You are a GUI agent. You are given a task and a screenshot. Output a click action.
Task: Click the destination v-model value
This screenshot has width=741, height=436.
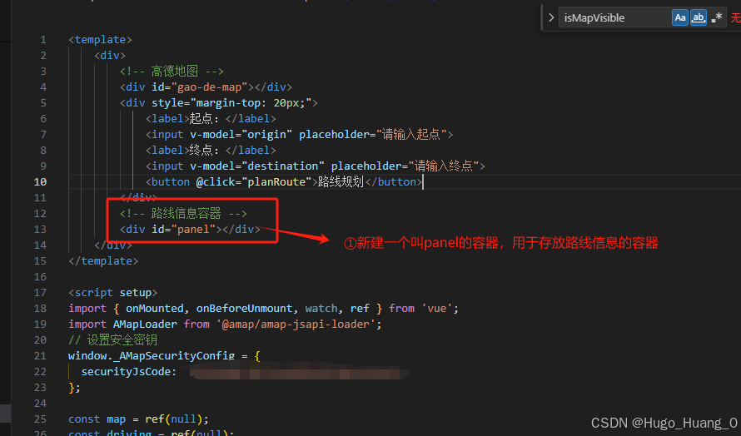pyautogui.click(x=283, y=166)
